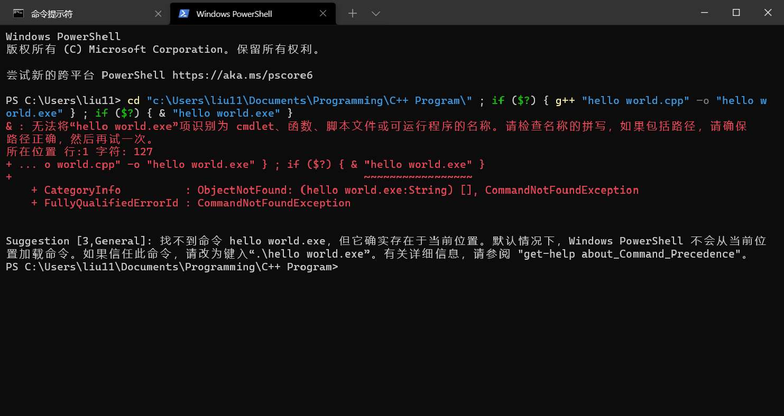Viewport: 784px width, 416px height.
Task: Close the Windows Terminal window
Action: pos(768,13)
